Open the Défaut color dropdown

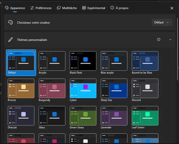(x=162, y=22)
